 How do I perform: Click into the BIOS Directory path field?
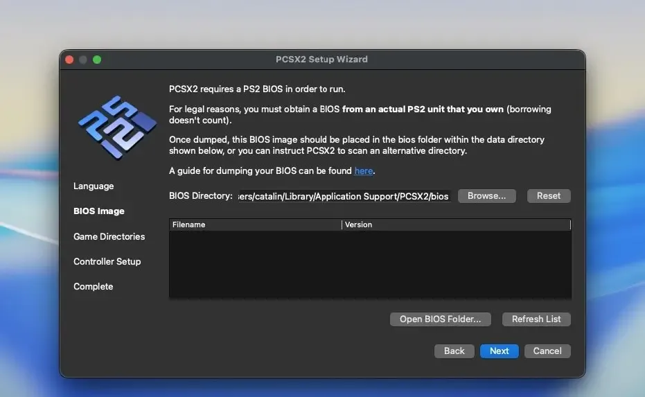tap(344, 196)
